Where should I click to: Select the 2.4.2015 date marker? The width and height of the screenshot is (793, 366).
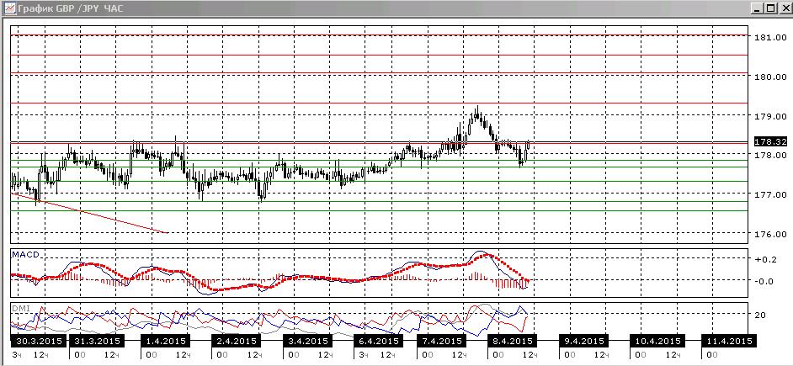(237, 341)
